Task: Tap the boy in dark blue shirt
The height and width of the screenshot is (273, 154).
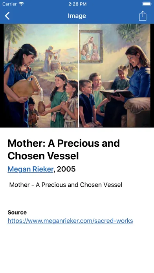Action: 87,103
